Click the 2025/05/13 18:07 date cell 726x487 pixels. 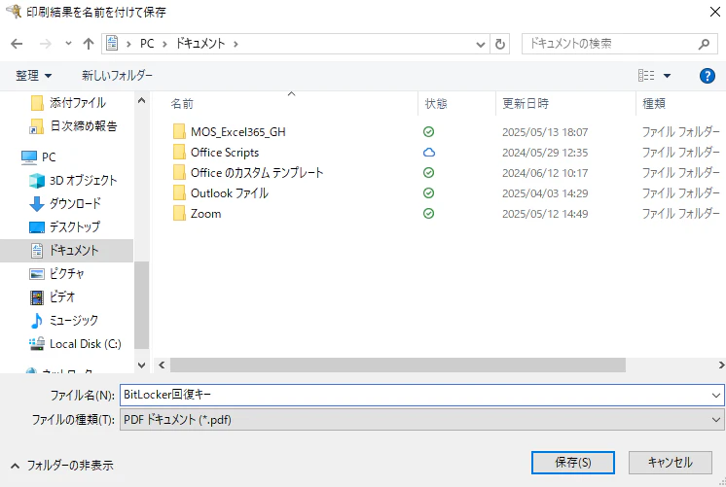pyautogui.click(x=545, y=132)
